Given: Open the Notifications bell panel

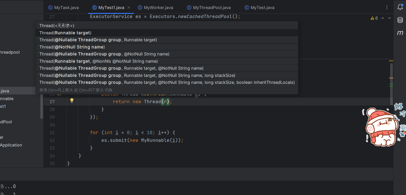Looking at the screenshot, I should [400, 7].
